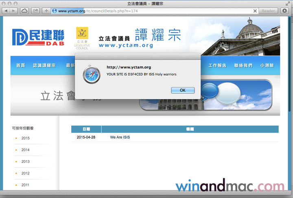Click the DAB 民建聯 logo
Viewport: 293px width, 198px height.
[x=38, y=38]
